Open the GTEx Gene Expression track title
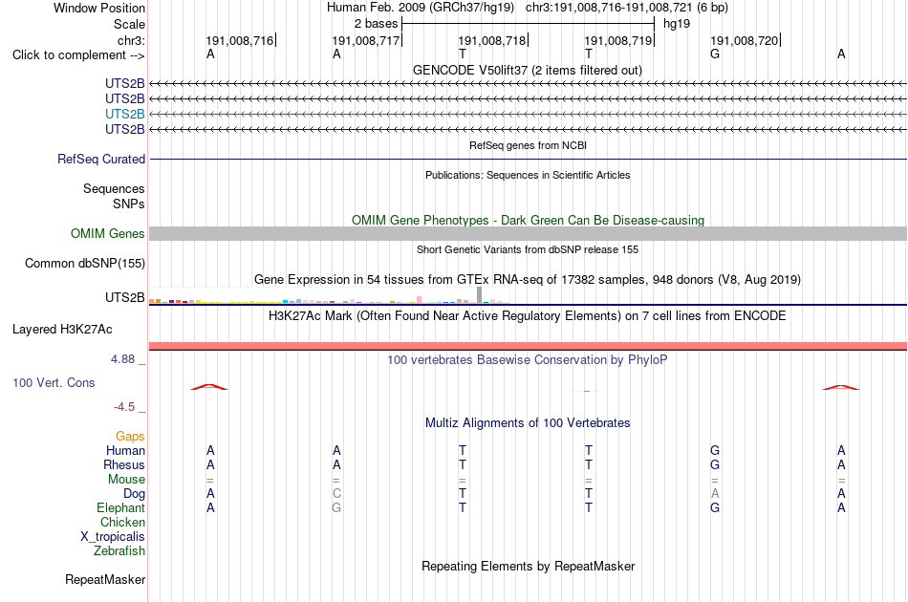This screenshot has width=908, height=602. 528,280
